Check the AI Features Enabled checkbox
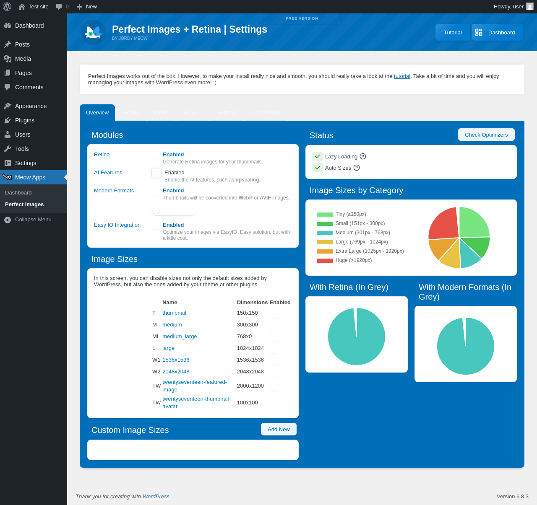537x505 pixels. (x=156, y=173)
